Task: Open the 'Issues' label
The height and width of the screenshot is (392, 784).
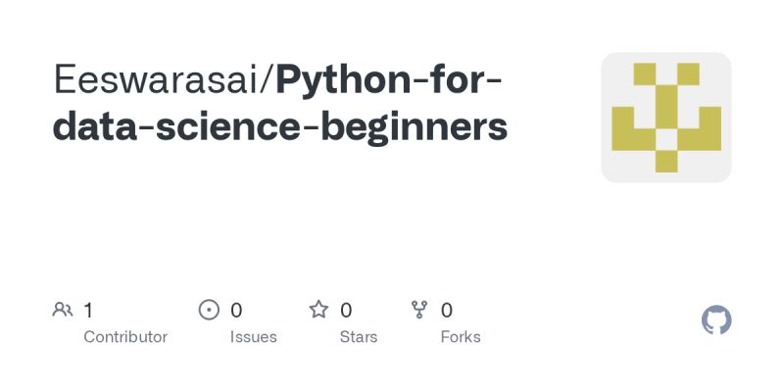Action: 253,337
